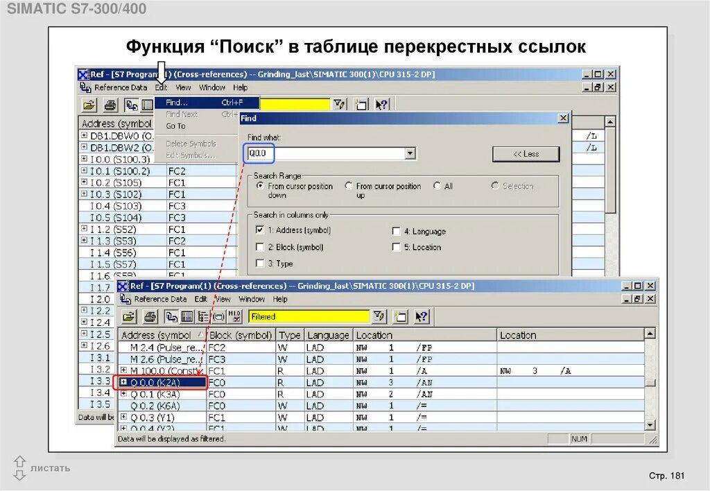Expand Q 0.3 (Y1) row
The height and width of the screenshot is (491, 710).
(x=123, y=417)
